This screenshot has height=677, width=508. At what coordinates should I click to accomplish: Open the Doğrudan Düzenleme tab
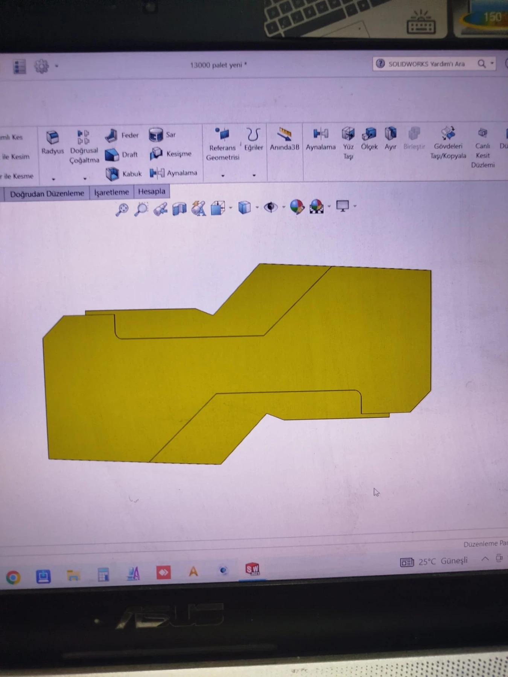coord(47,194)
